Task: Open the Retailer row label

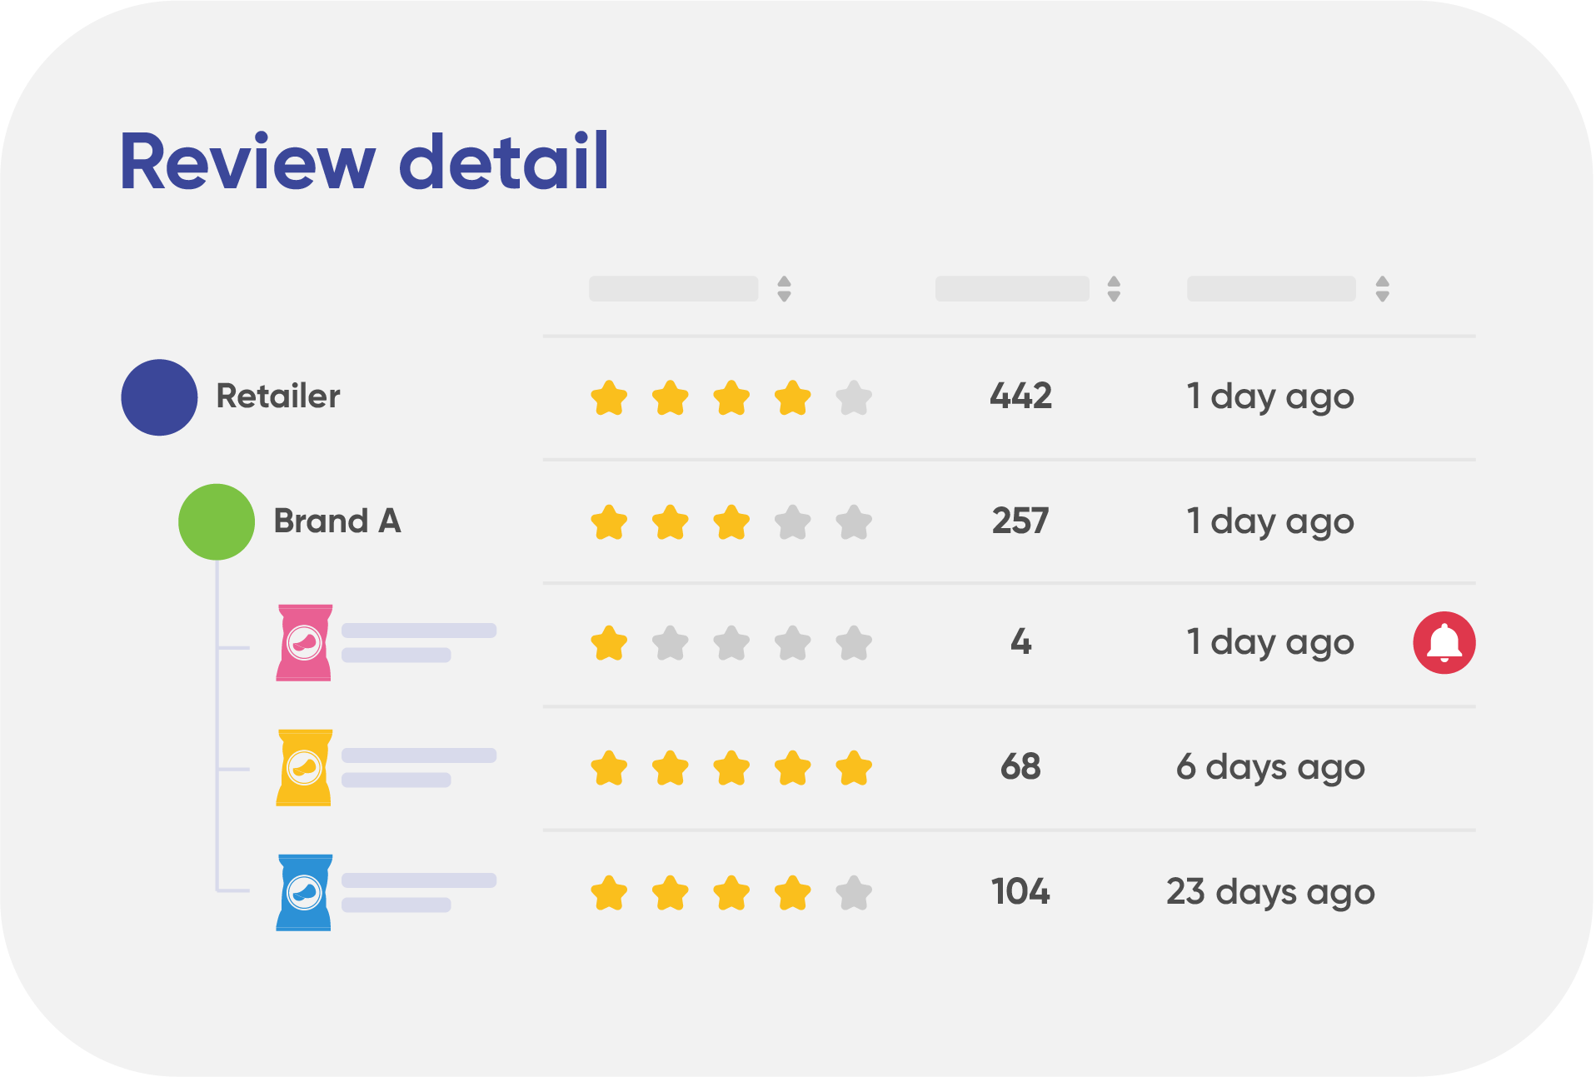Action: coord(278,396)
